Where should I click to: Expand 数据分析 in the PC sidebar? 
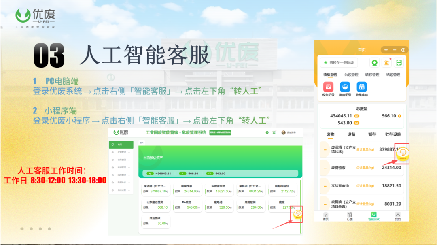click(x=121, y=183)
